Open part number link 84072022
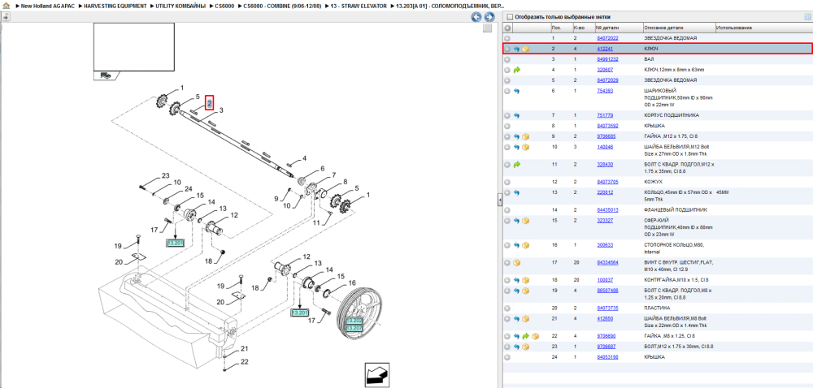 (607, 38)
